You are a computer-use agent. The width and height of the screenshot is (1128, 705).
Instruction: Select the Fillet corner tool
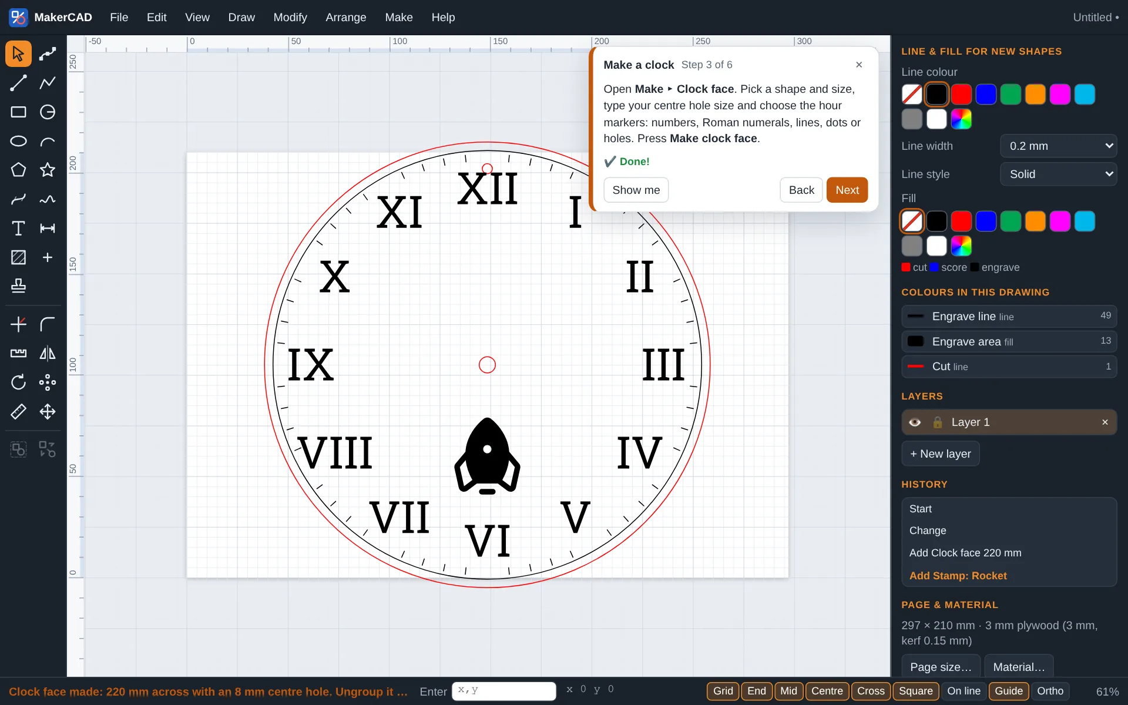point(48,324)
